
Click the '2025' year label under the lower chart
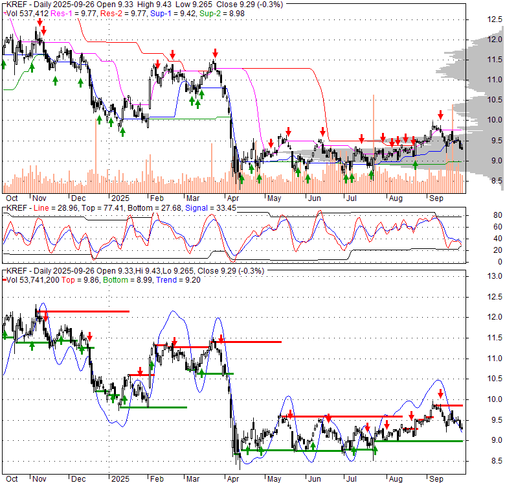120,479
